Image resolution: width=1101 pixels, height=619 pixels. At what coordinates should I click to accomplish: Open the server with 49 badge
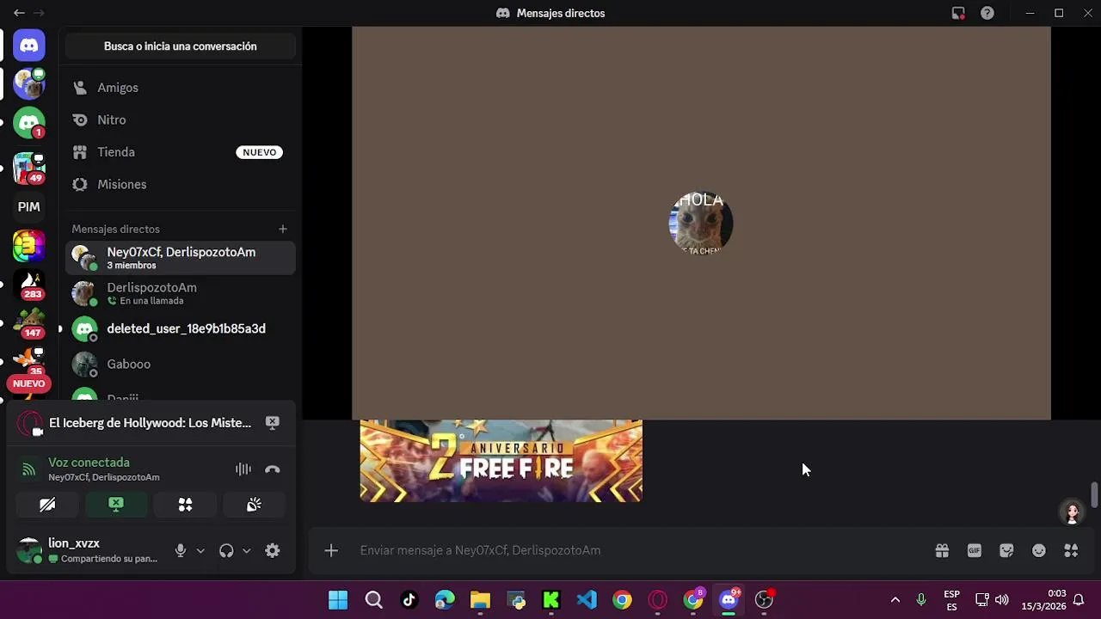pyautogui.click(x=29, y=168)
